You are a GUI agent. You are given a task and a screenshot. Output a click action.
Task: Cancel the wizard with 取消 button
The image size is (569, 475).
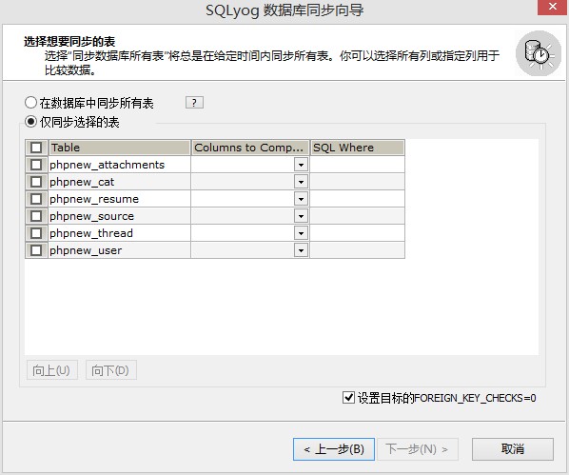click(x=513, y=449)
